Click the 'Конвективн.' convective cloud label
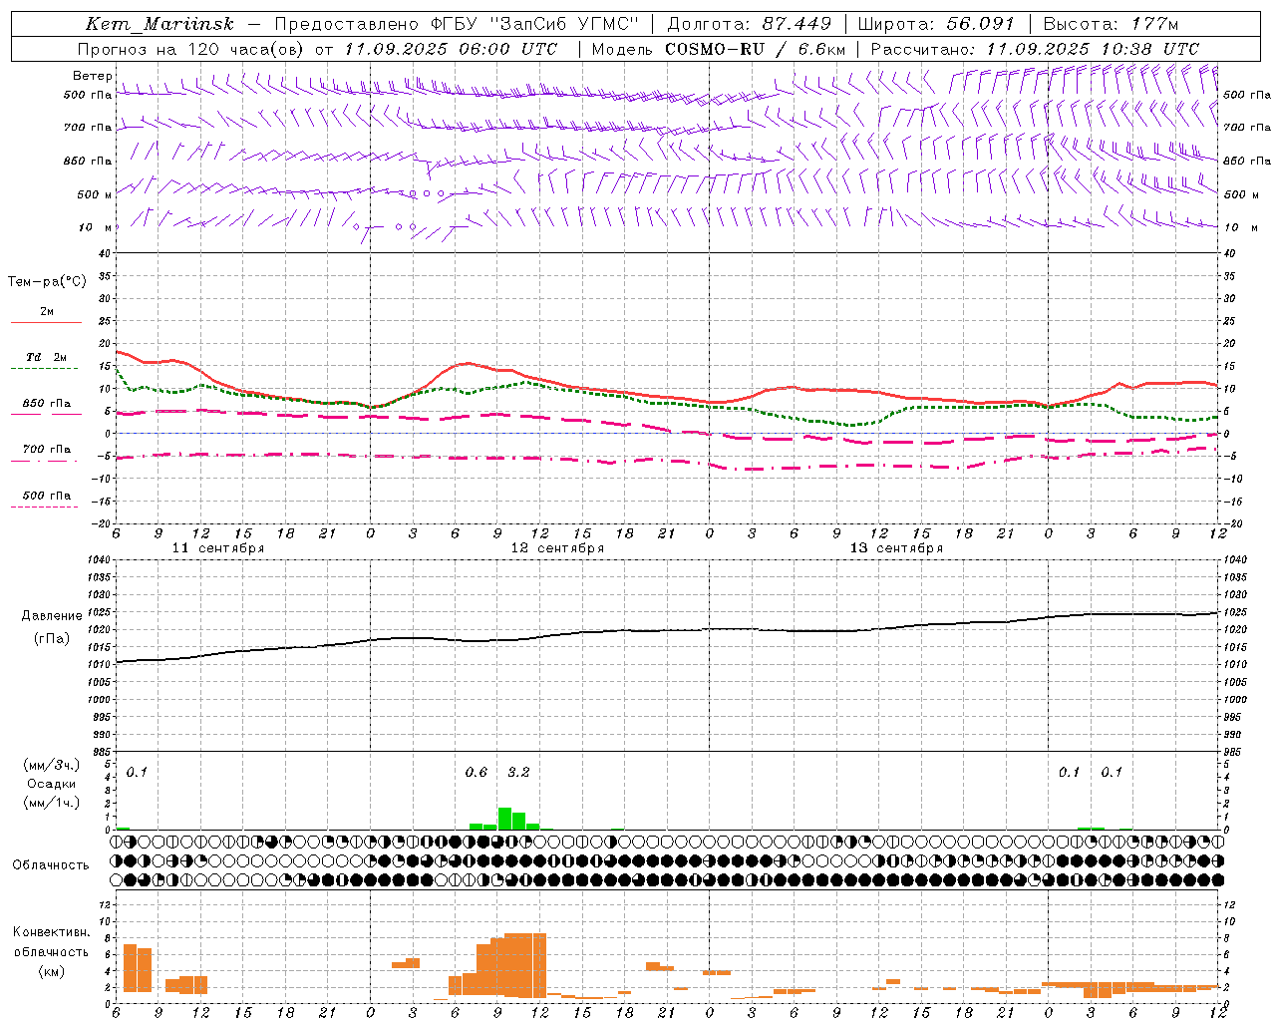The width and height of the screenshot is (1276, 1021). point(52,932)
